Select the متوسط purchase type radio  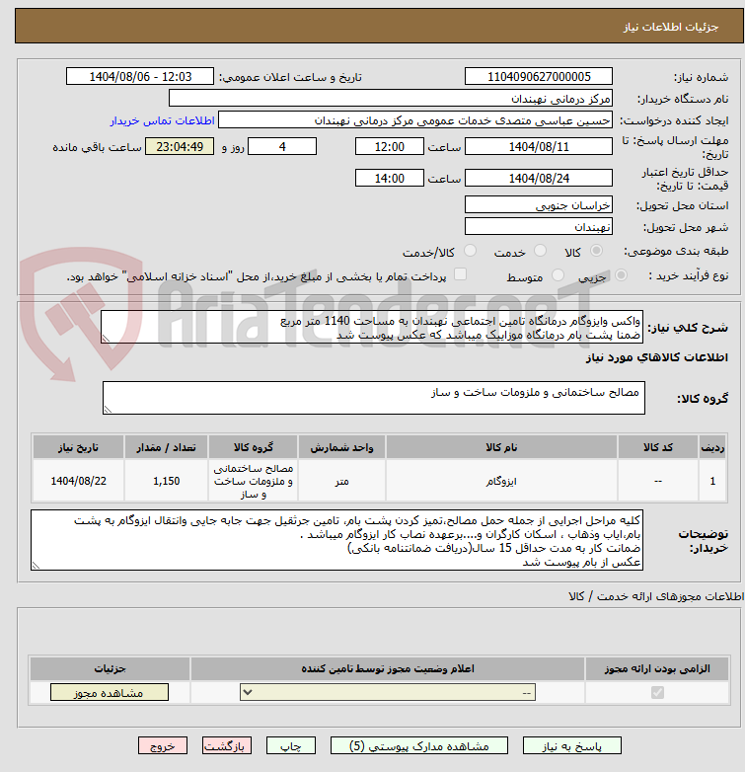(558, 275)
